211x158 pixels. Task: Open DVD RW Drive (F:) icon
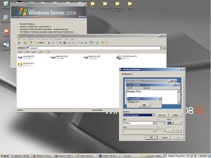pos(119,57)
